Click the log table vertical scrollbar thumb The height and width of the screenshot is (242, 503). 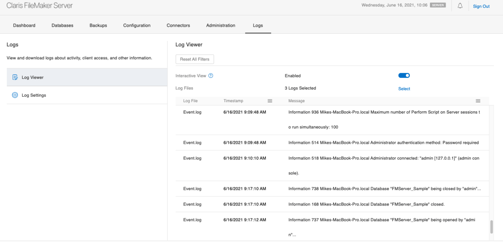(x=491, y=227)
